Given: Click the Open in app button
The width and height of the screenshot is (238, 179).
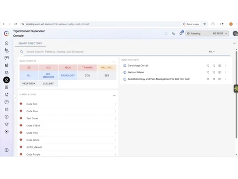Looking at the screenshot, I should [x=191, y=24].
